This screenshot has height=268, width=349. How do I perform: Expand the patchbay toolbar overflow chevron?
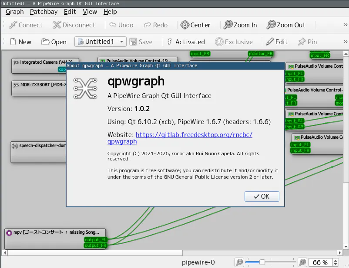click(x=346, y=42)
